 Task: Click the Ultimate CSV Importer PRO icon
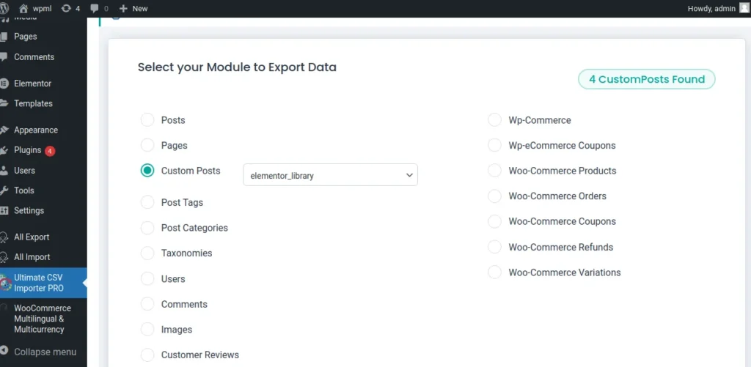(x=5, y=283)
